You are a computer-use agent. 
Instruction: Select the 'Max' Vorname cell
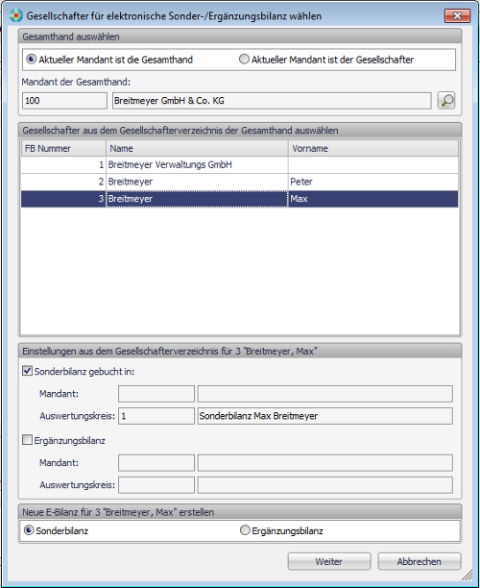pyautogui.click(x=373, y=199)
